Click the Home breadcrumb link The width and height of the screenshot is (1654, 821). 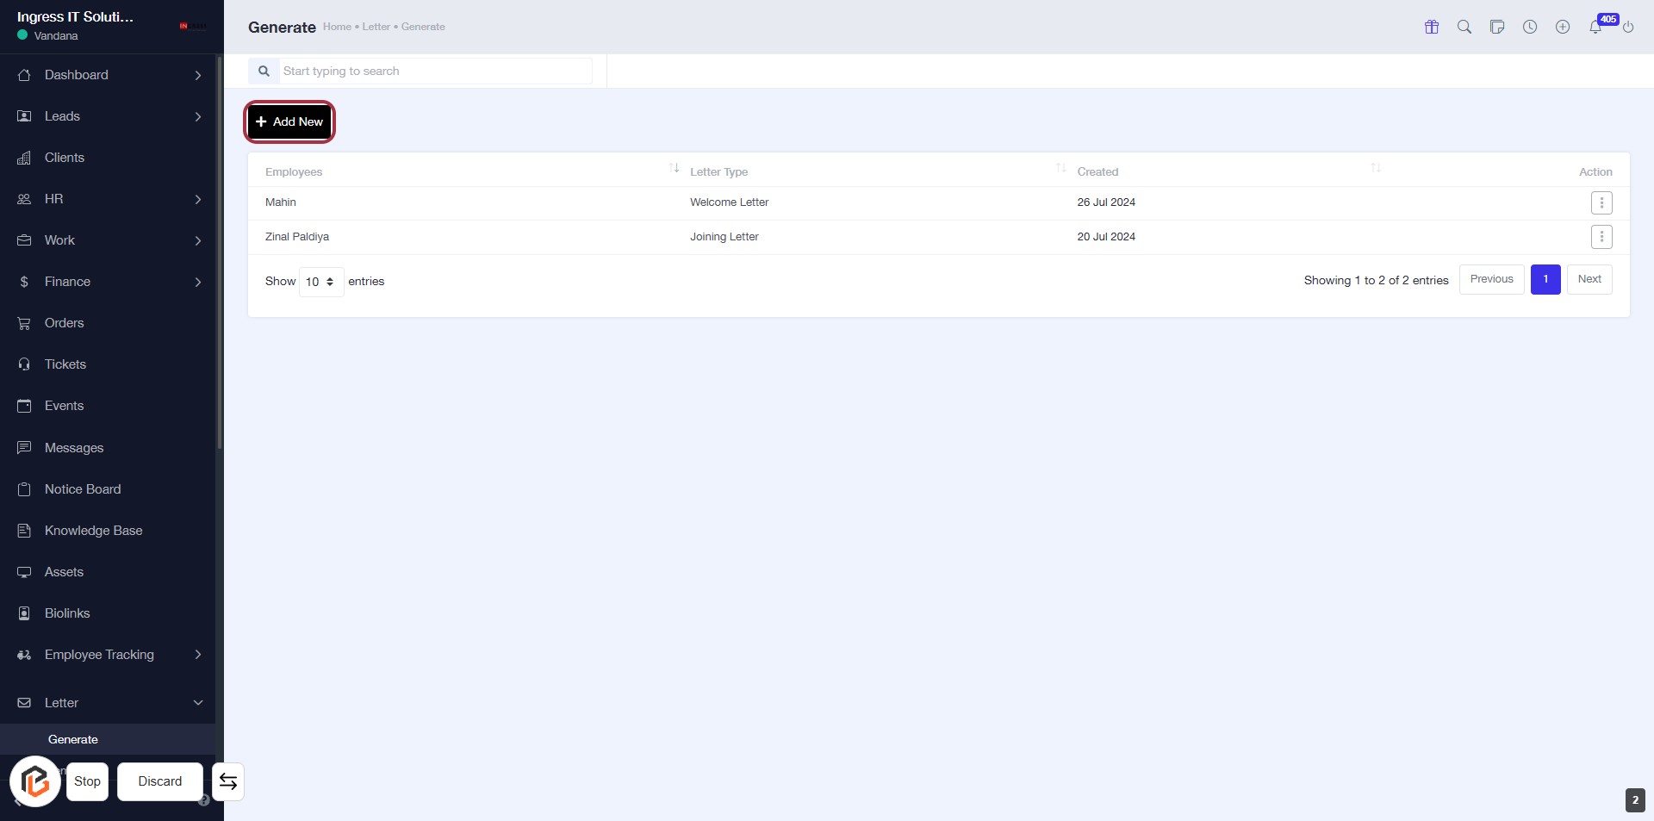337,27
